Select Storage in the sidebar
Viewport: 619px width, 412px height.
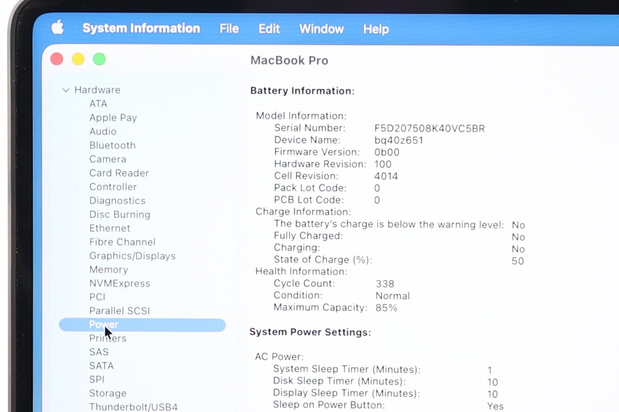click(x=108, y=393)
